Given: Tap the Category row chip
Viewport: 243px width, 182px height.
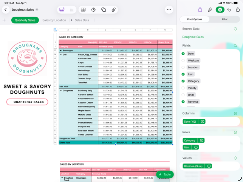Looking at the screenshot, I should [190, 140].
